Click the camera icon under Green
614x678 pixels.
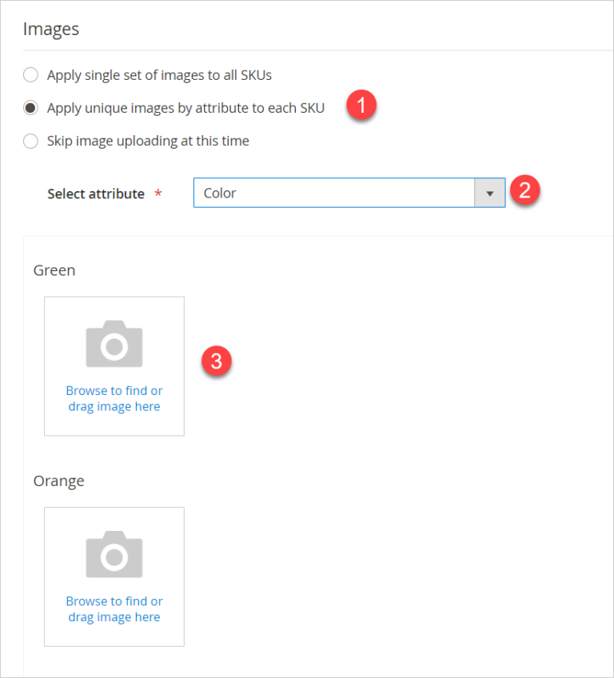(x=114, y=344)
